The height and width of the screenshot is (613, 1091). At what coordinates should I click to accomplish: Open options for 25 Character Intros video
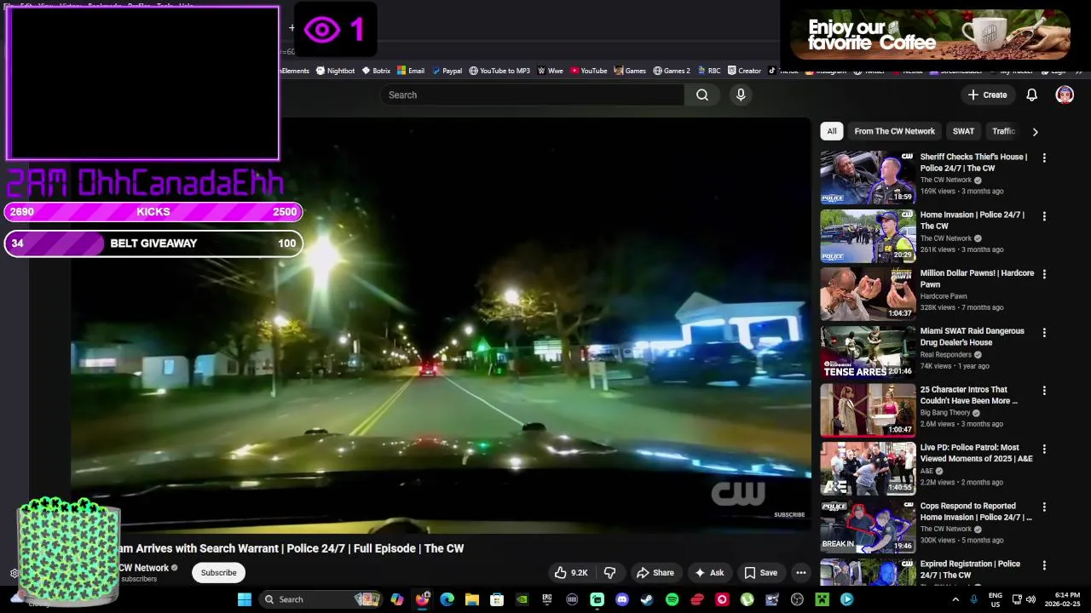tap(1044, 391)
